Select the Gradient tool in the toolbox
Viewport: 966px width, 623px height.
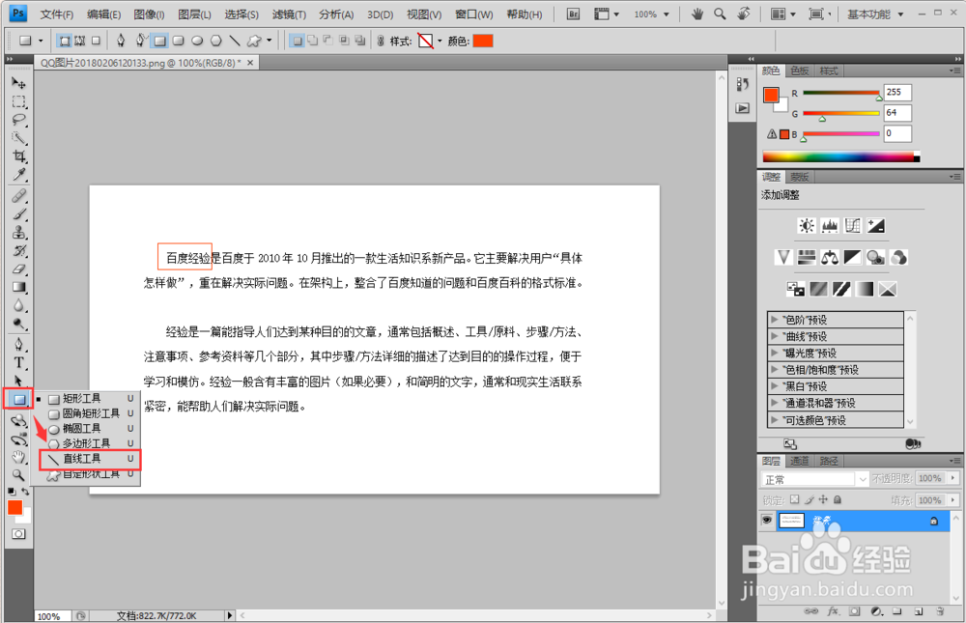point(18,287)
